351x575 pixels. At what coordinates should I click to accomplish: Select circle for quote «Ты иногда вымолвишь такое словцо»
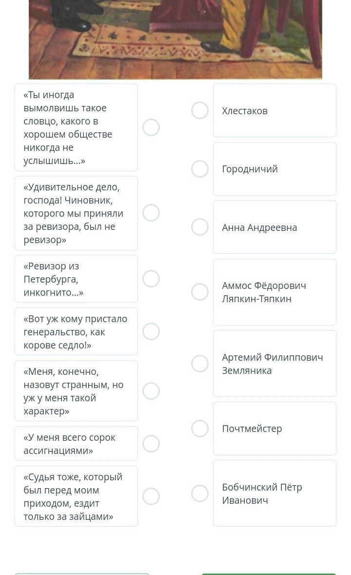coord(151,127)
